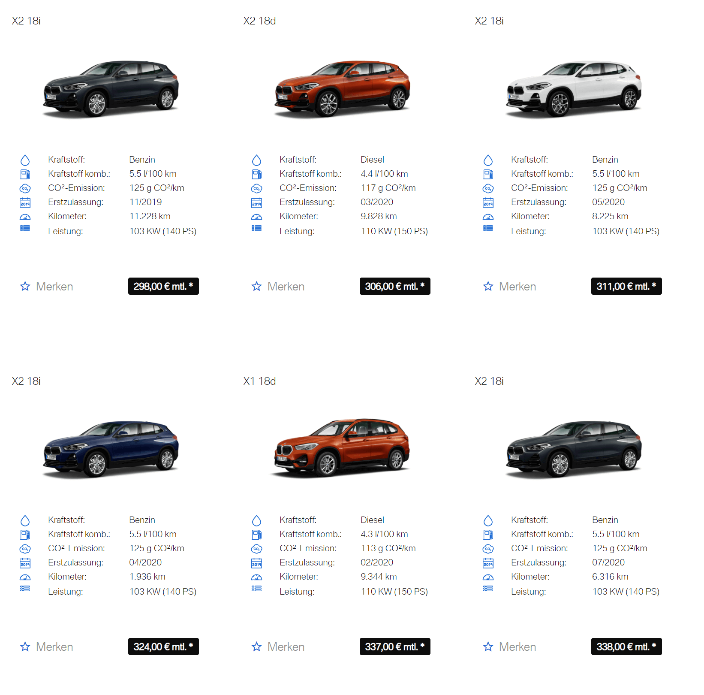Click the calendar icon beside 07/2020
The width and height of the screenshot is (704, 695).
point(488,563)
